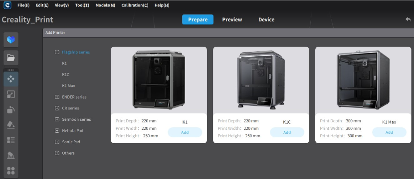The image size is (414, 179).
Task: Click the Sonic Pad label
Action: coord(71,142)
